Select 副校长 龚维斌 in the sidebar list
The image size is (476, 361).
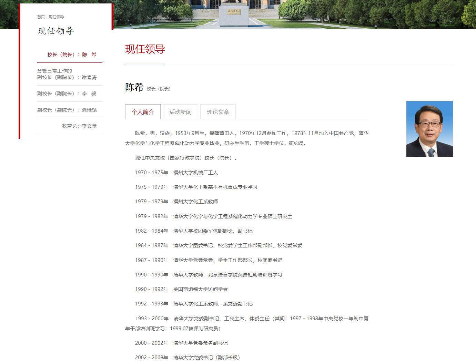point(67,110)
